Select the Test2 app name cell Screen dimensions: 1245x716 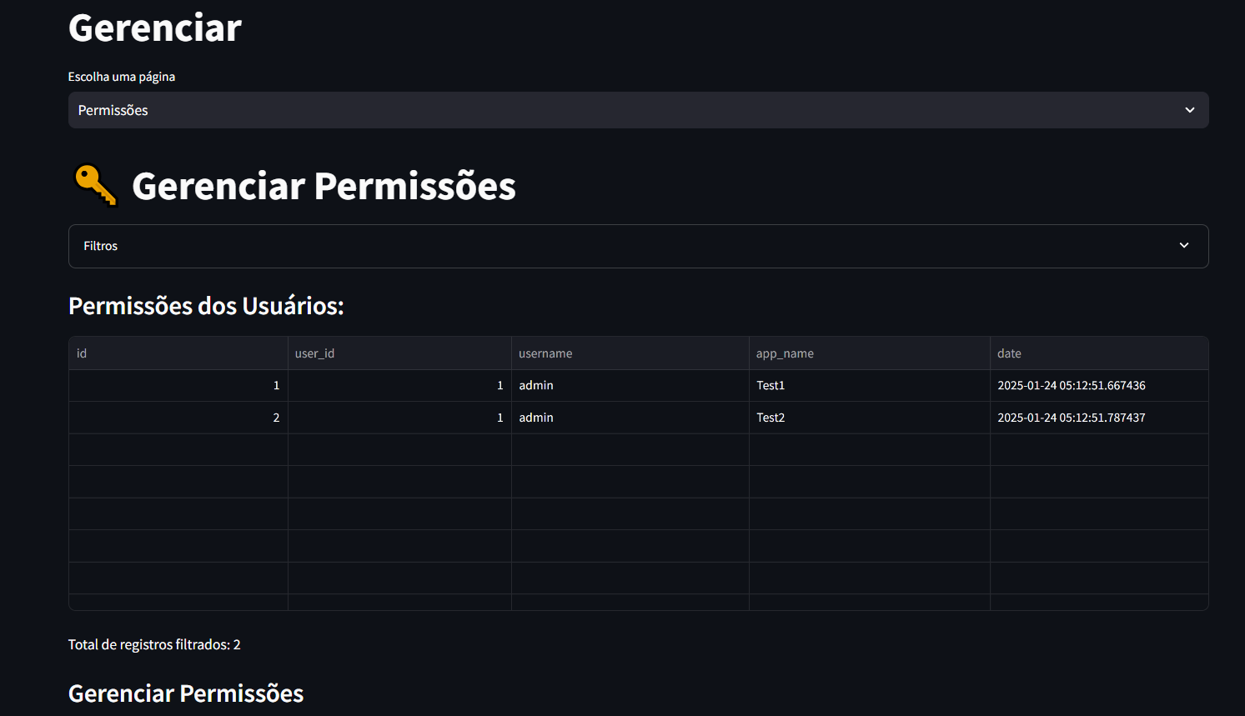(x=771, y=418)
